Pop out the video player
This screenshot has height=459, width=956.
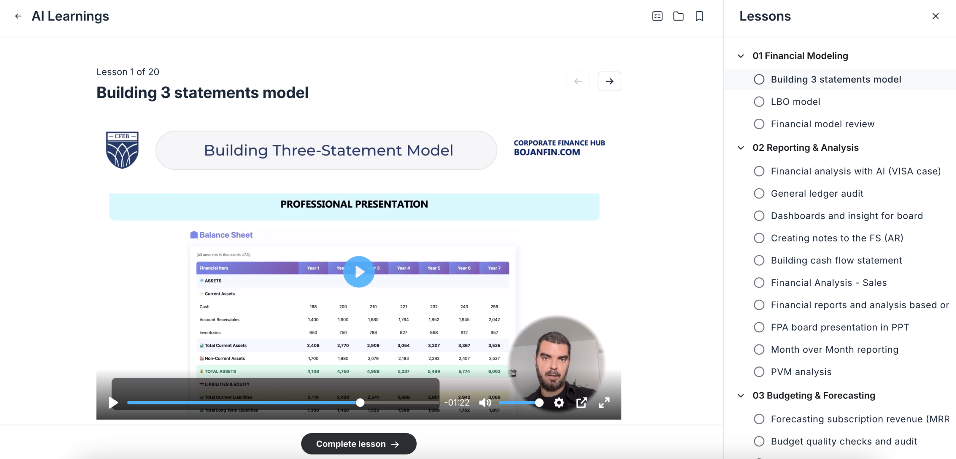[x=581, y=402]
